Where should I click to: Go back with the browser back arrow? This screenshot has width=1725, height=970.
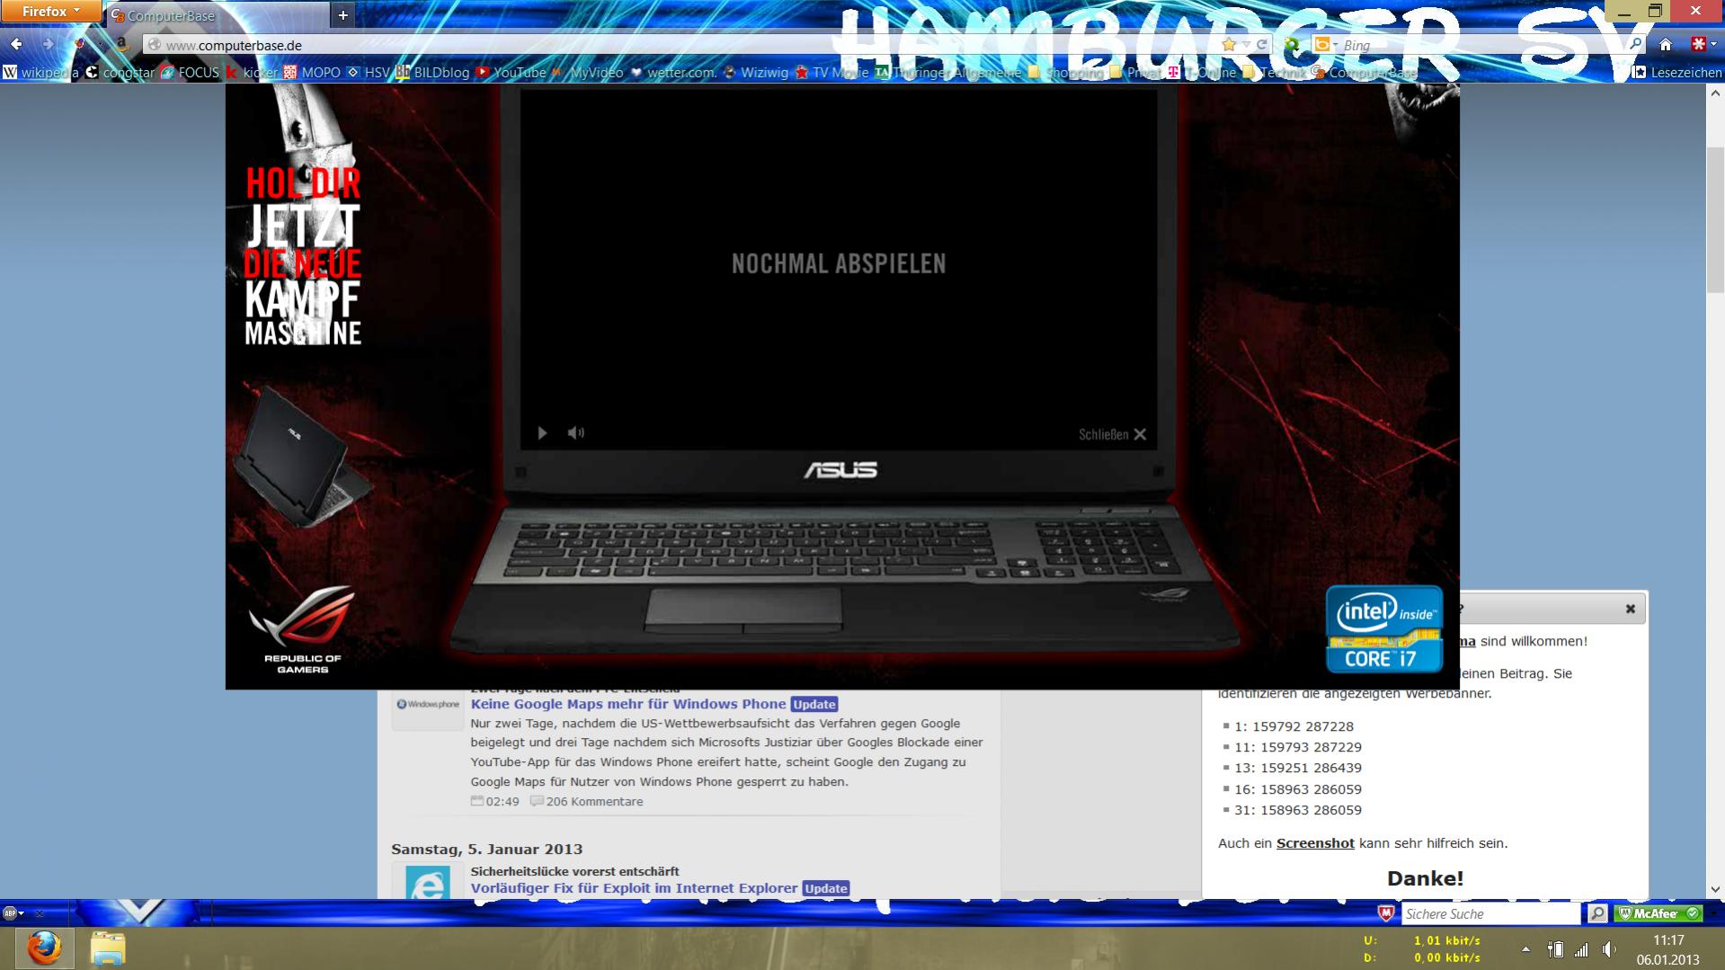tap(16, 44)
